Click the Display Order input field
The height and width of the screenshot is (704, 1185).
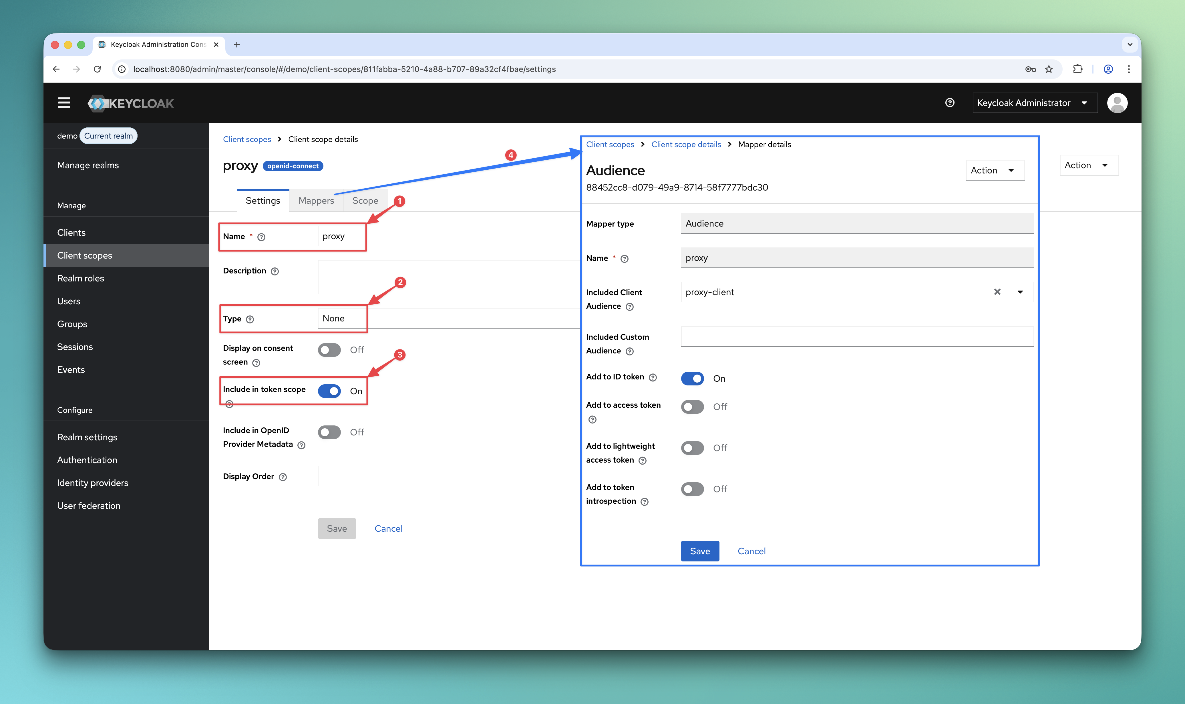click(449, 476)
